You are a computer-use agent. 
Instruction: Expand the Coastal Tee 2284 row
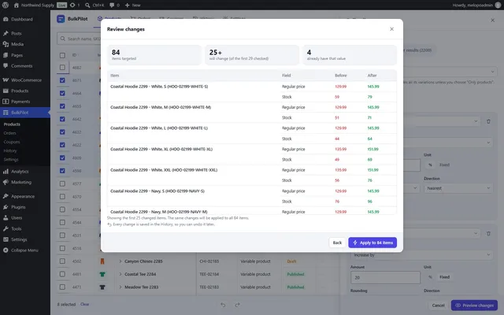coord(120,274)
